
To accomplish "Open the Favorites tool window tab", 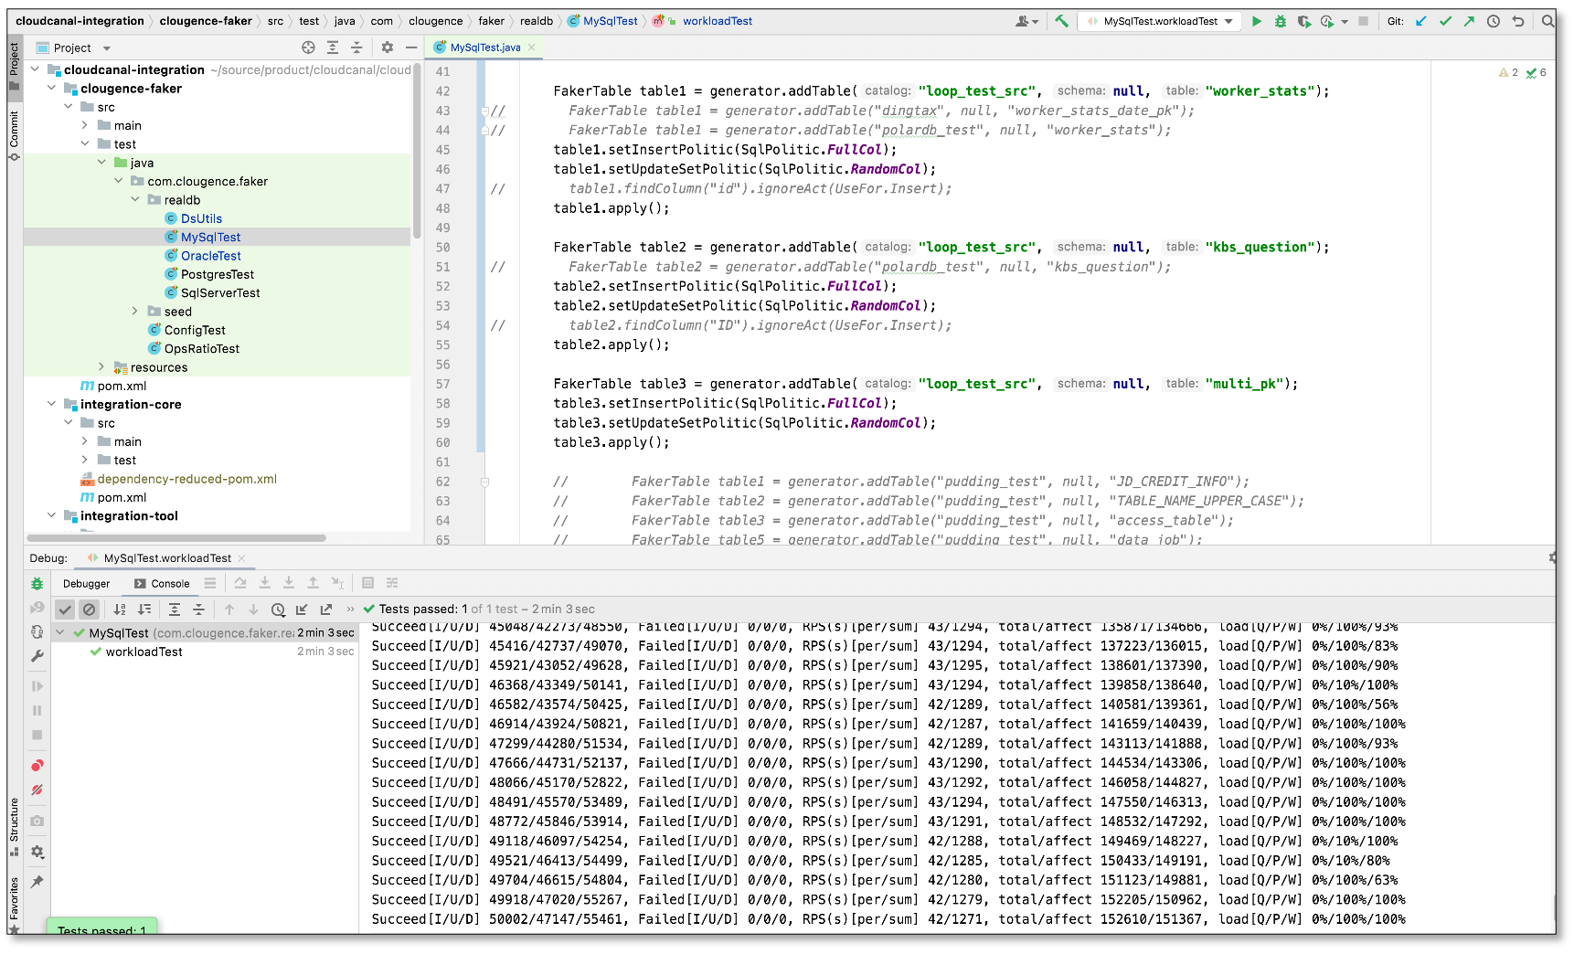I will pos(14,905).
